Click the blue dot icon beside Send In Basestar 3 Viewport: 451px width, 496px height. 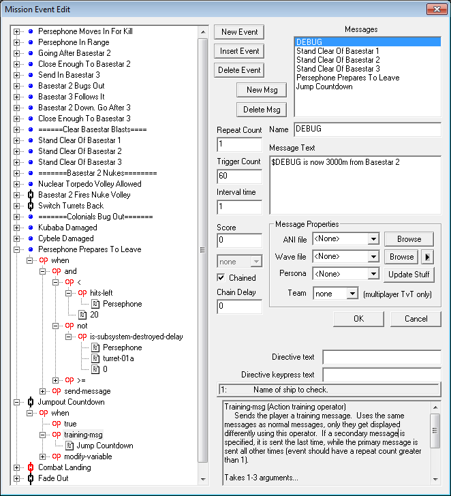(x=31, y=75)
